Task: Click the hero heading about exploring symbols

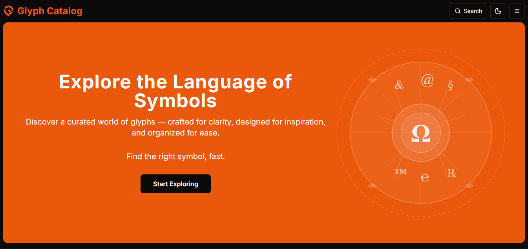Action: click(175, 91)
